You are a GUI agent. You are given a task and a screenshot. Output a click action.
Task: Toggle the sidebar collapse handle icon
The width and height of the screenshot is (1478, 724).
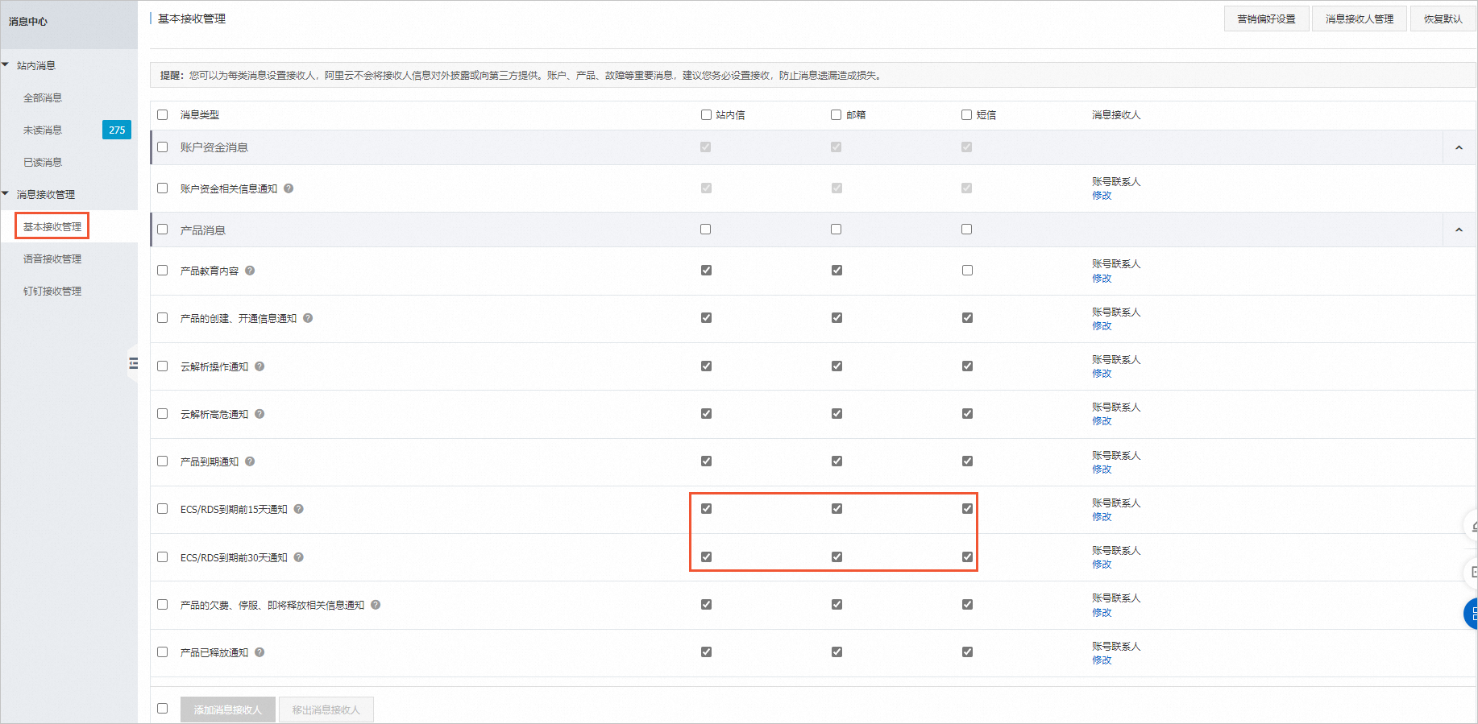point(133,364)
